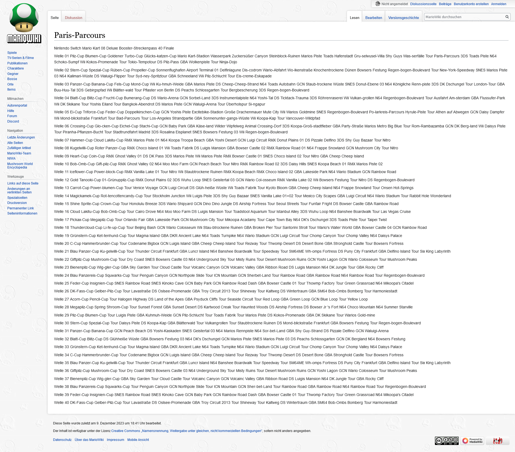Open the Discord link
Image resolution: width=515 pixels, height=452 pixels.
(13, 121)
